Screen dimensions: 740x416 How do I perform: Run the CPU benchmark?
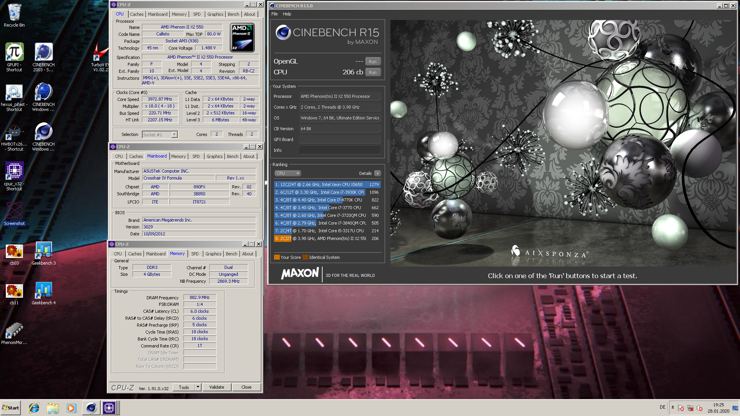(x=372, y=72)
